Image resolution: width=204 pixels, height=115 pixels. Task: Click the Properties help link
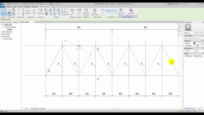[190, 109]
